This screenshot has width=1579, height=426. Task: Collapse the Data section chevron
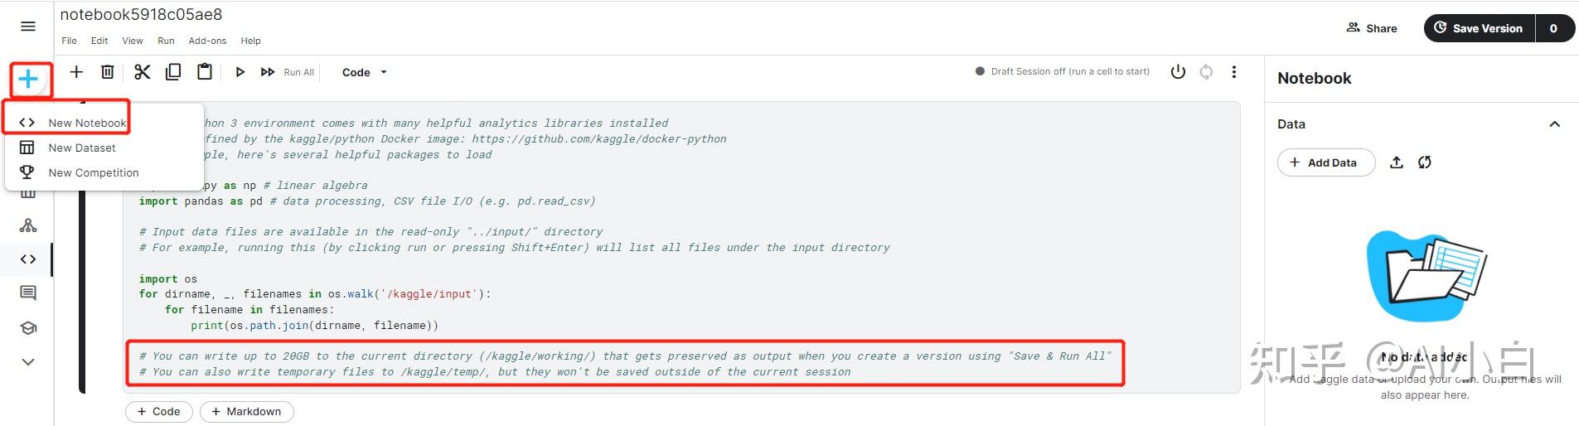(1554, 124)
